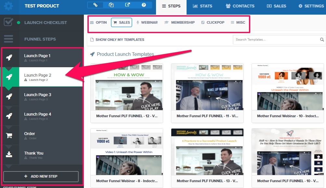Click the download icon of Thank You step

9,155
